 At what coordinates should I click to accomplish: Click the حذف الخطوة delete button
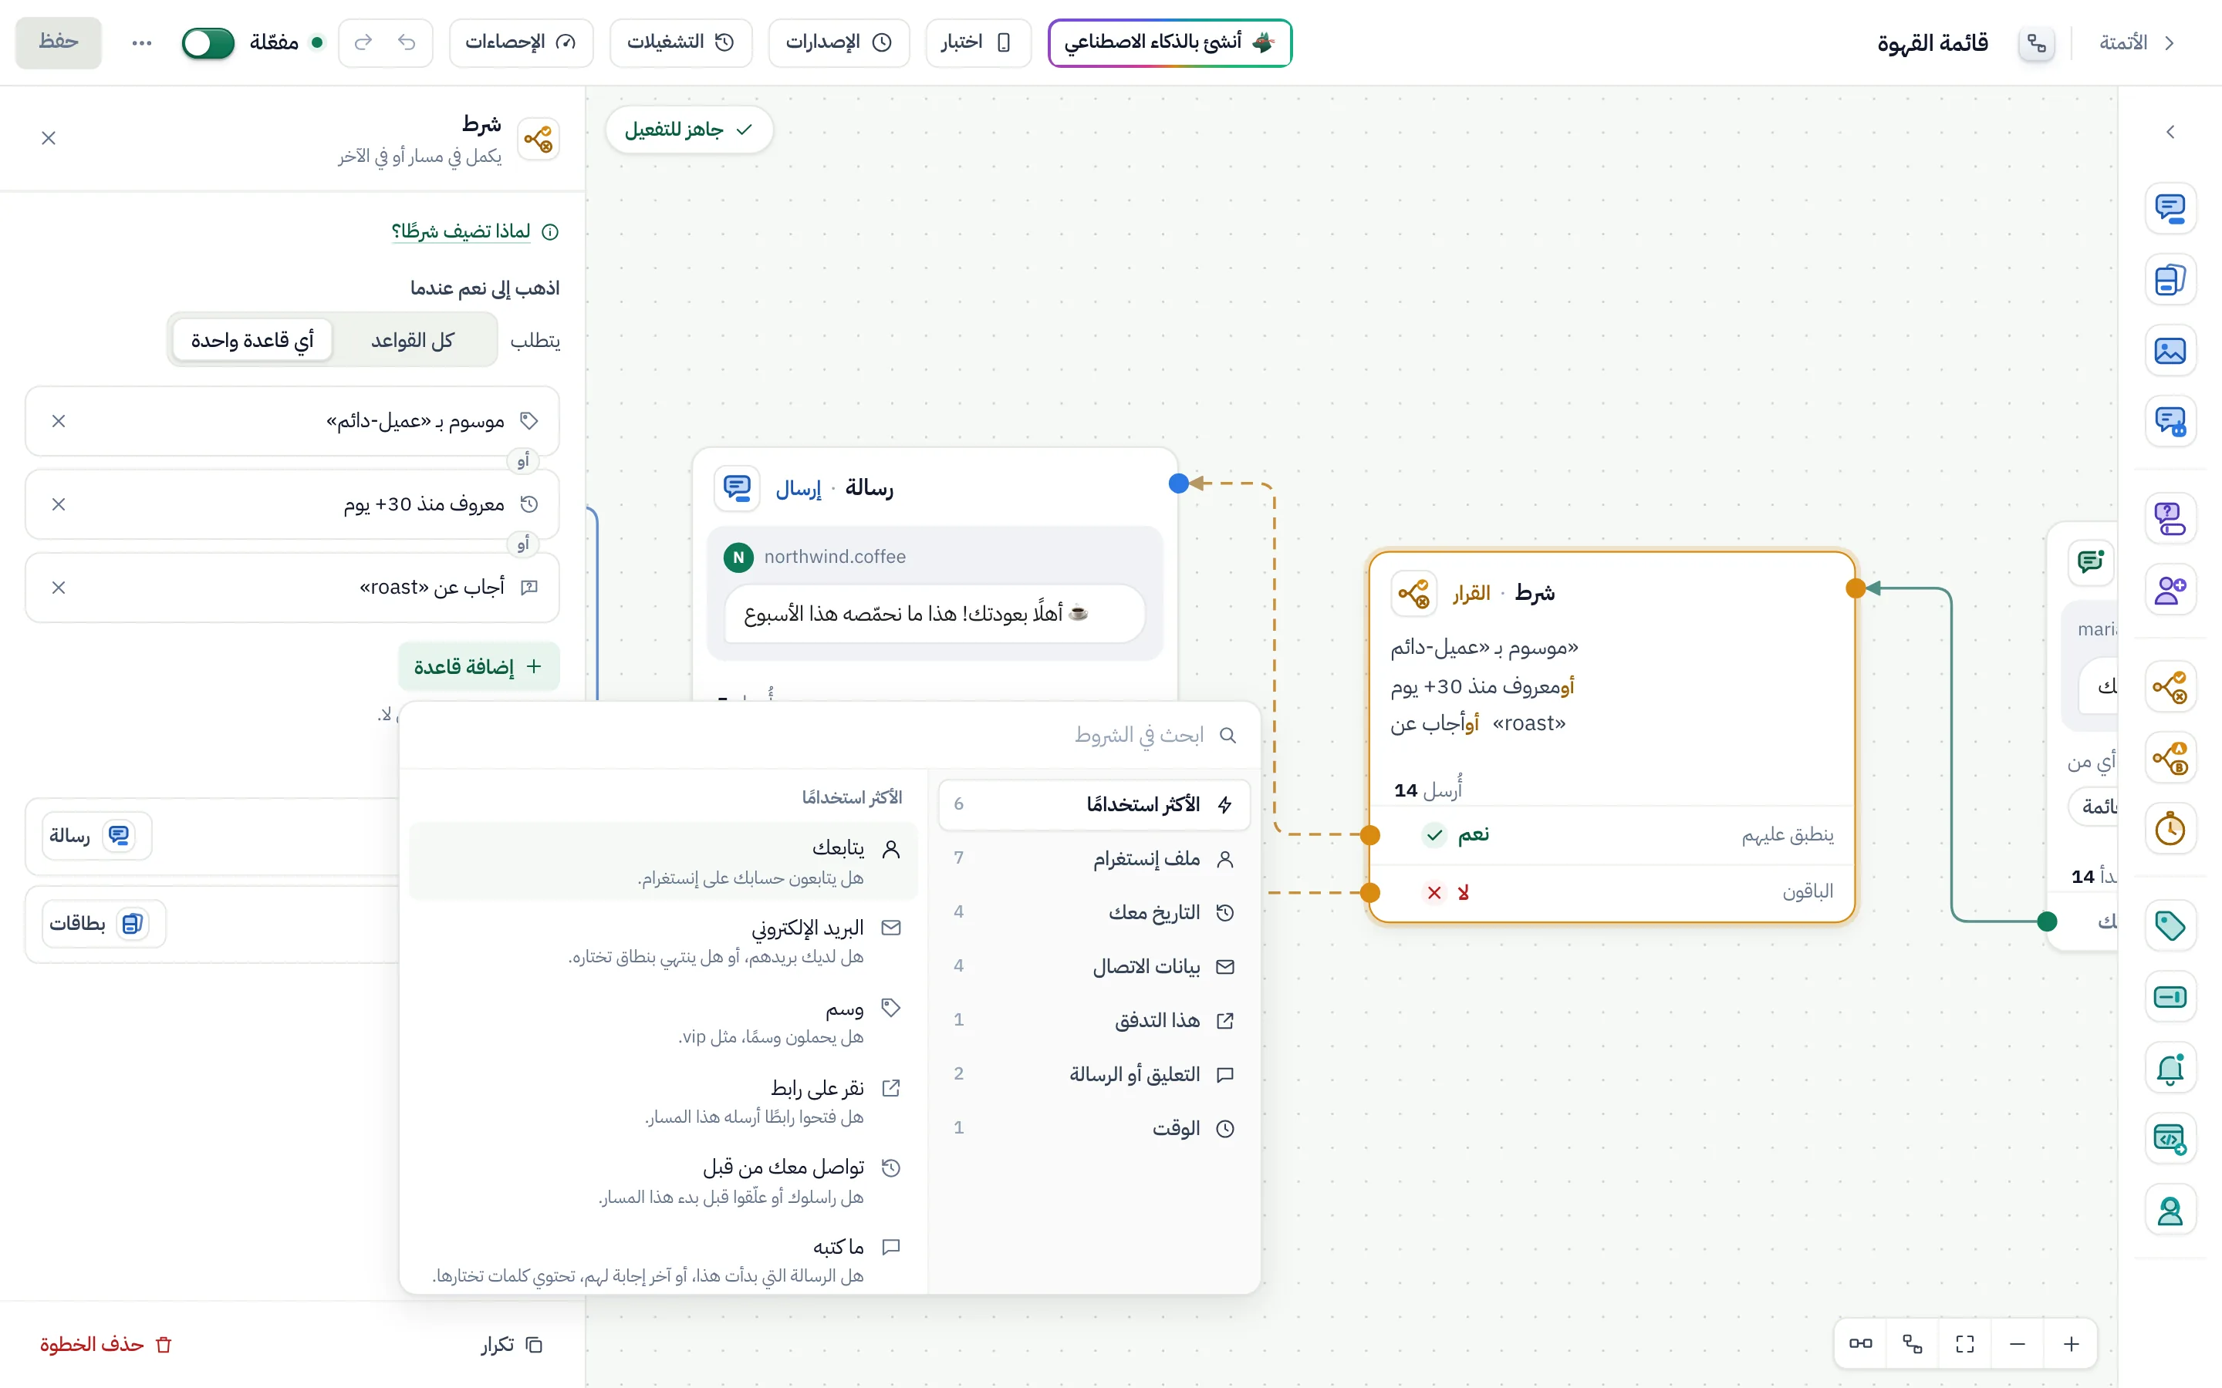pyautogui.click(x=106, y=1344)
